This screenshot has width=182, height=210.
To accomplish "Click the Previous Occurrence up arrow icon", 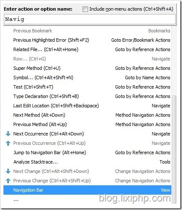I will (8, 143).
